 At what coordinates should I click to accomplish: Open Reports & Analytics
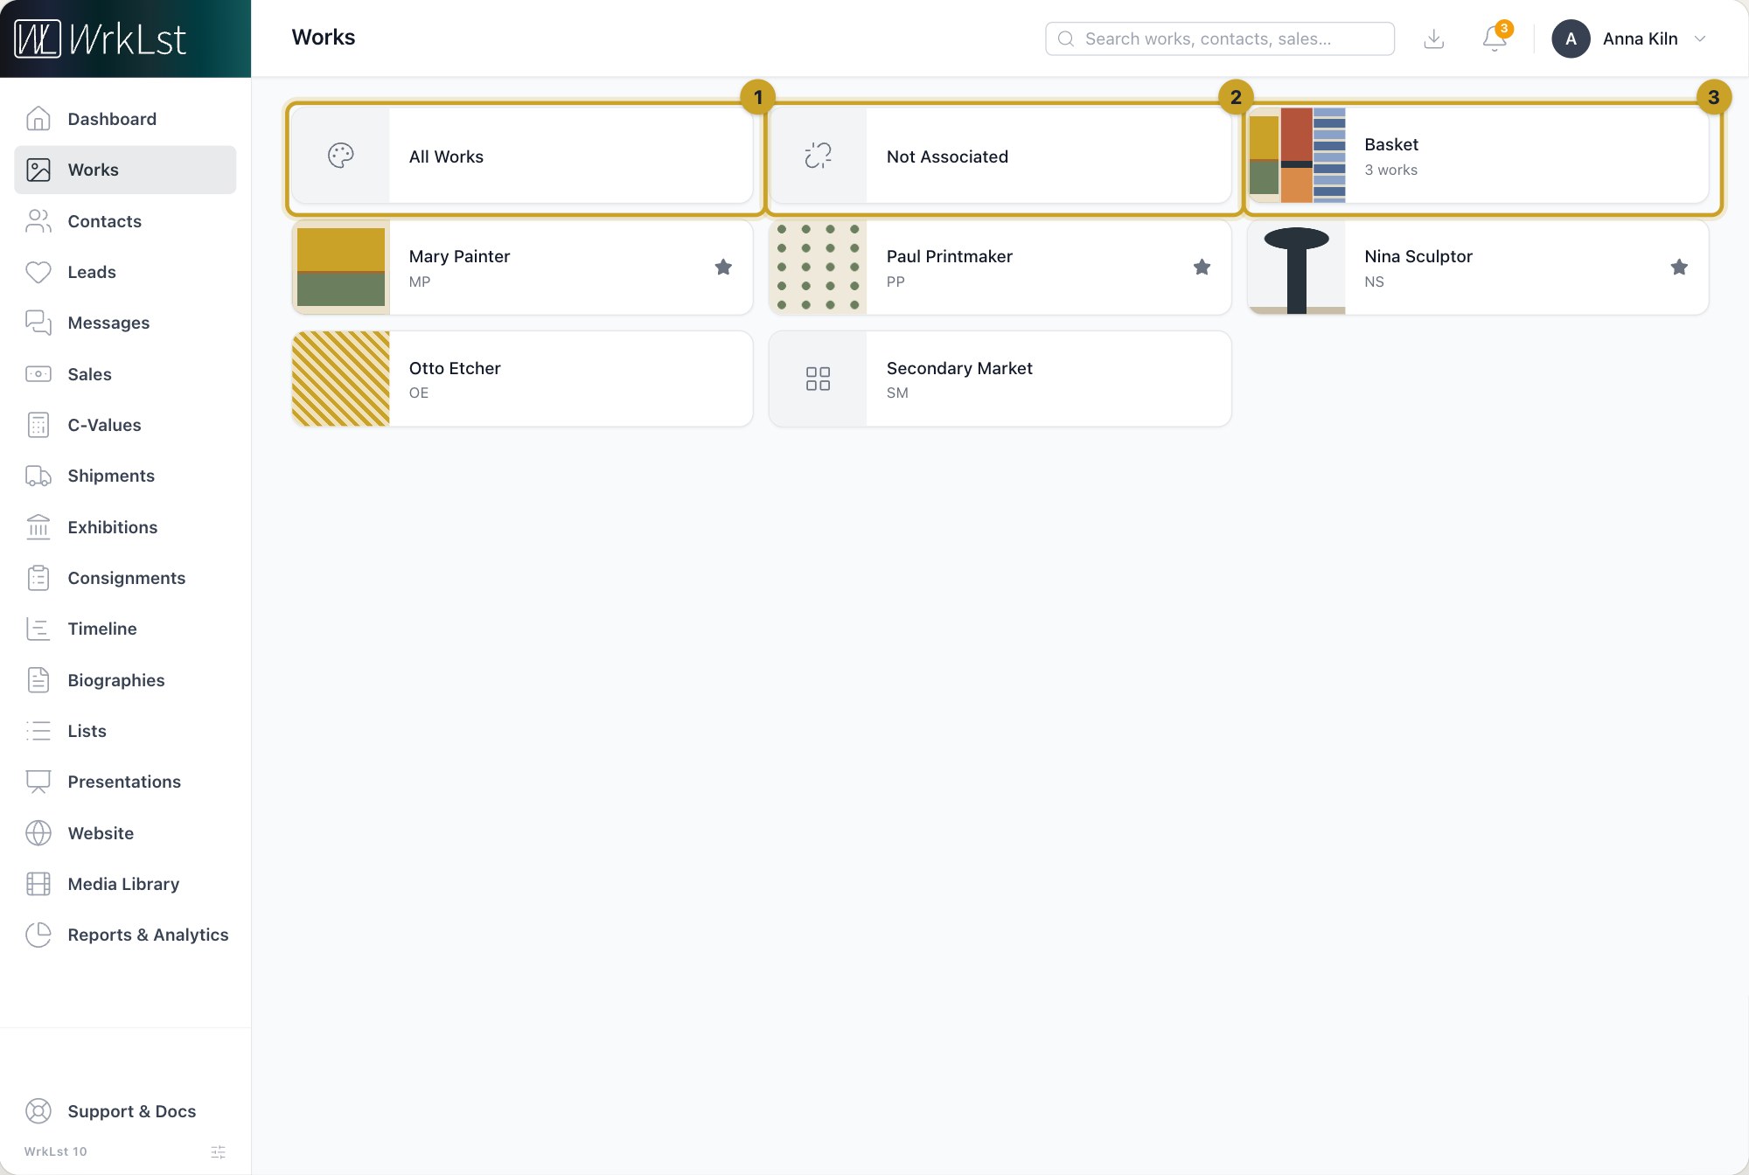[x=125, y=935]
